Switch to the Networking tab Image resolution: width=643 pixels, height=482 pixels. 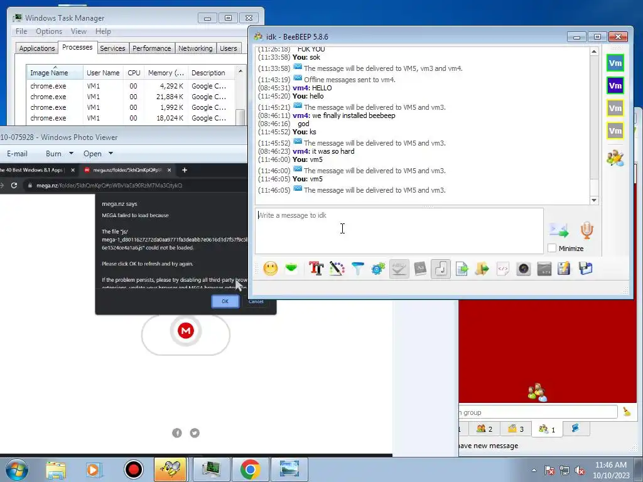click(x=195, y=48)
